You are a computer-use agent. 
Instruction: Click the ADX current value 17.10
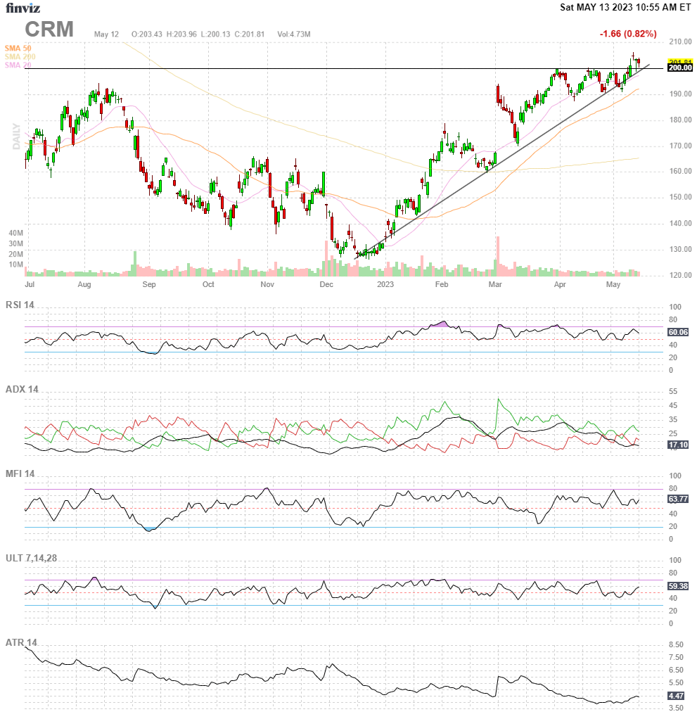pyautogui.click(x=678, y=445)
